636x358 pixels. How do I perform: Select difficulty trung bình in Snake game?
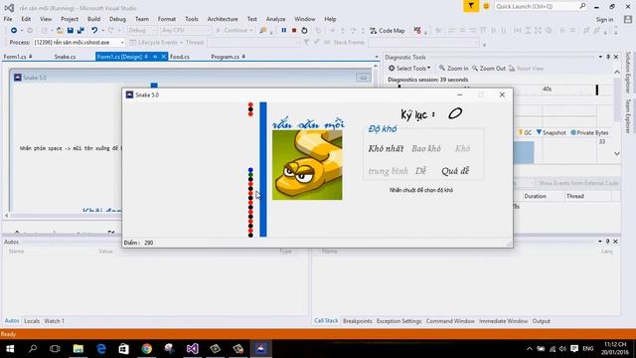pos(389,171)
